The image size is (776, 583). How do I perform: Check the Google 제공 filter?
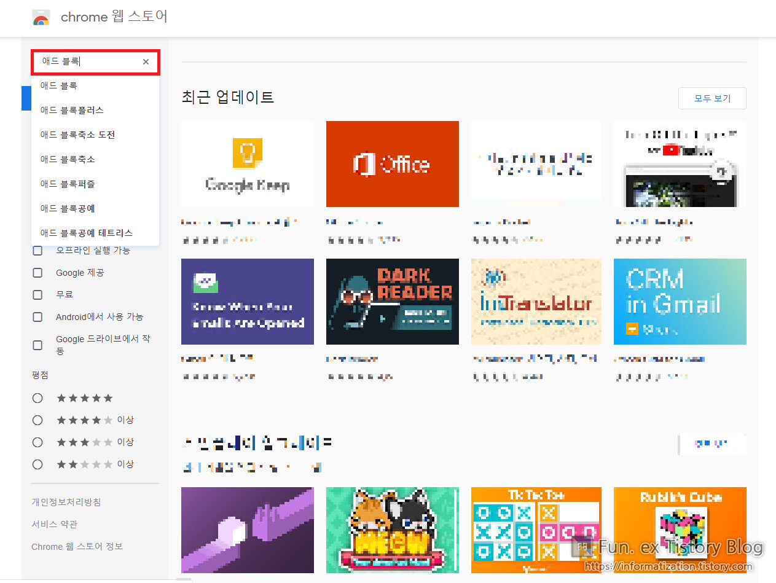[37, 273]
